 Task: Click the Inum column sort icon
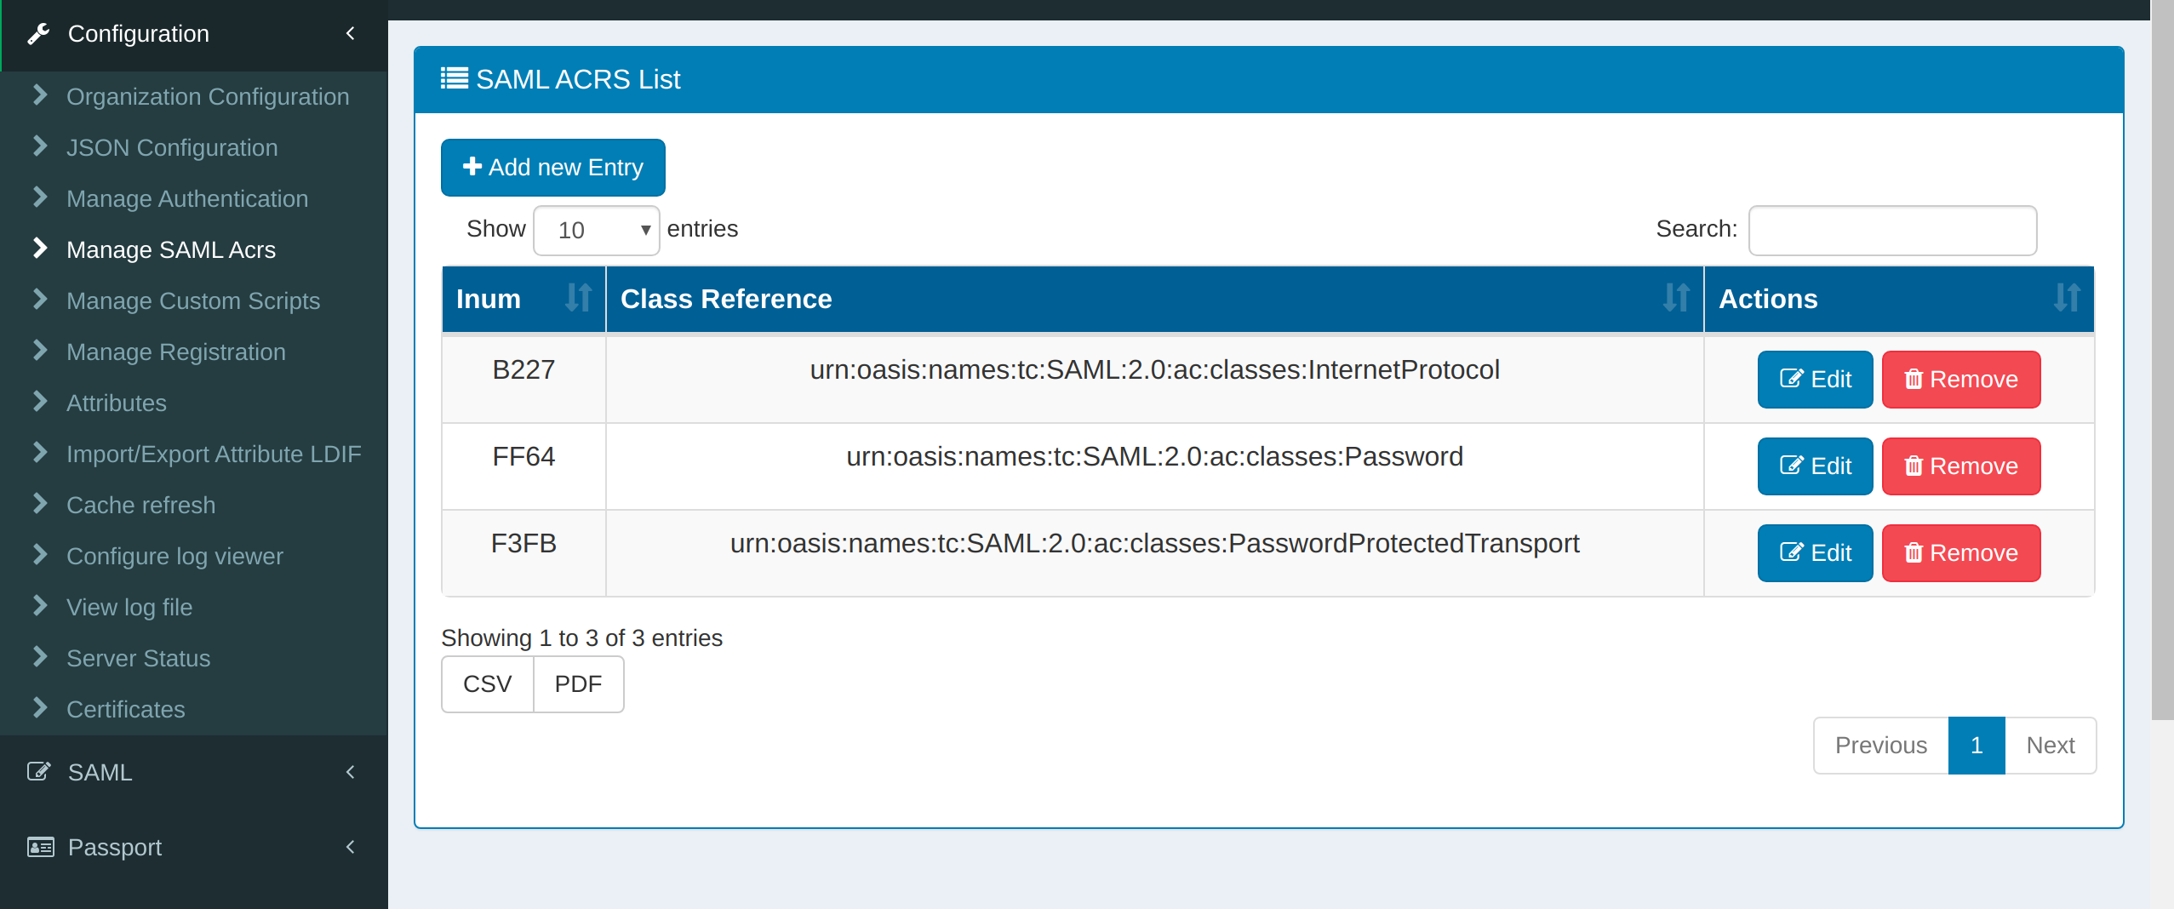(578, 298)
